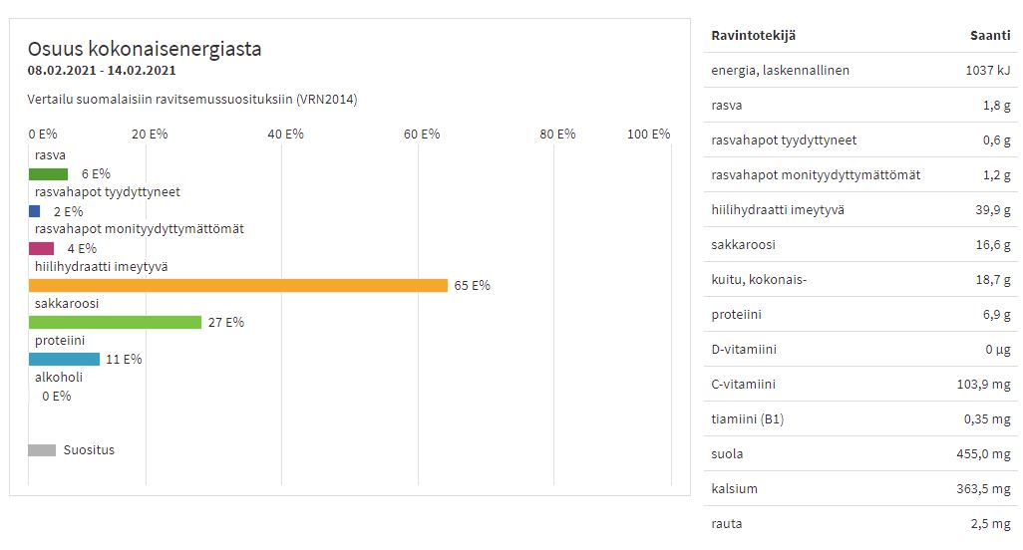The image size is (1023, 550).
Task: Click the tiamiini (B1) row label
Action: click(x=747, y=419)
